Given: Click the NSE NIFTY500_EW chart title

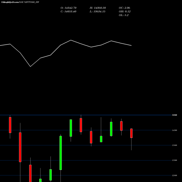Looking at the screenshot, I should click(29, 2).
